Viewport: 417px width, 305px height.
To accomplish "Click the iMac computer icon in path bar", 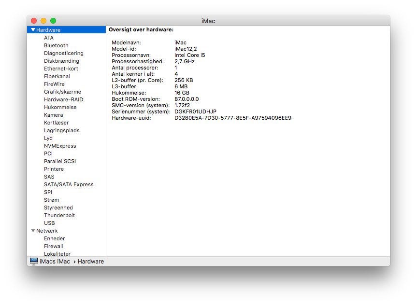I will (34, 261).
